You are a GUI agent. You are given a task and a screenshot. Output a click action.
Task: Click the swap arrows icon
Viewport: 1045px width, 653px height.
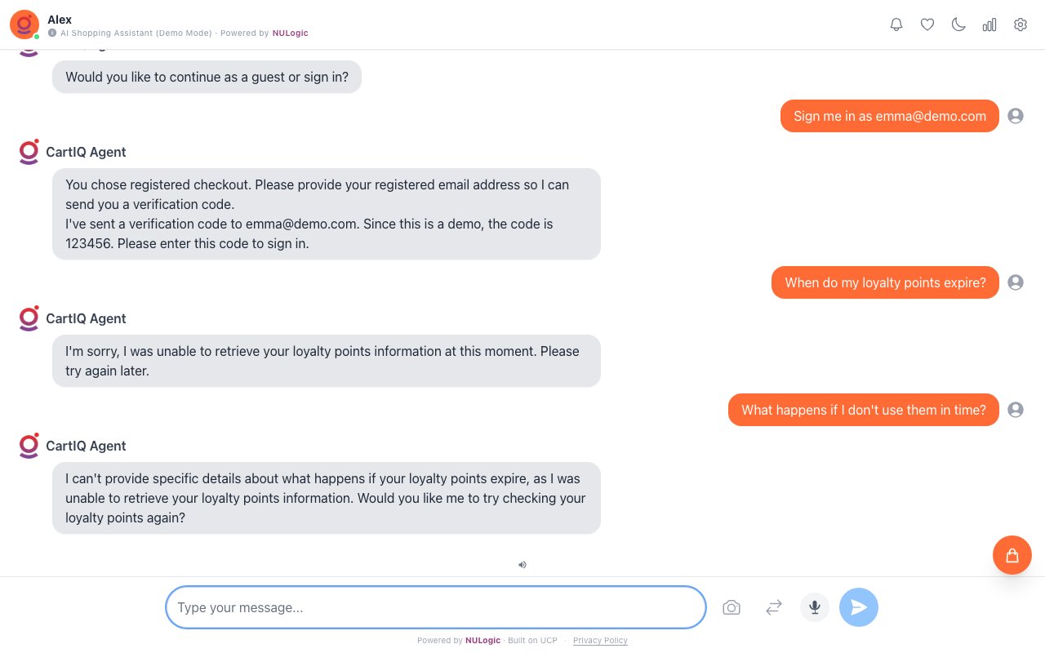click(x=774, y=607)
